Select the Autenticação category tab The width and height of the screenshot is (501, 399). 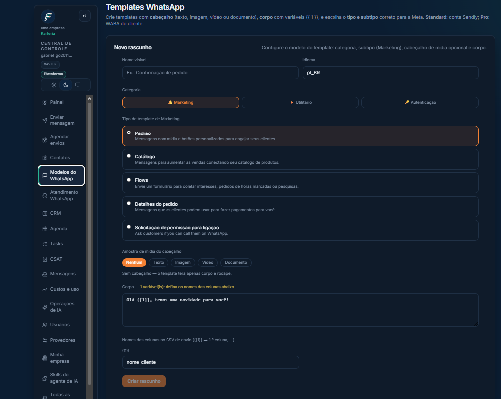420,103
